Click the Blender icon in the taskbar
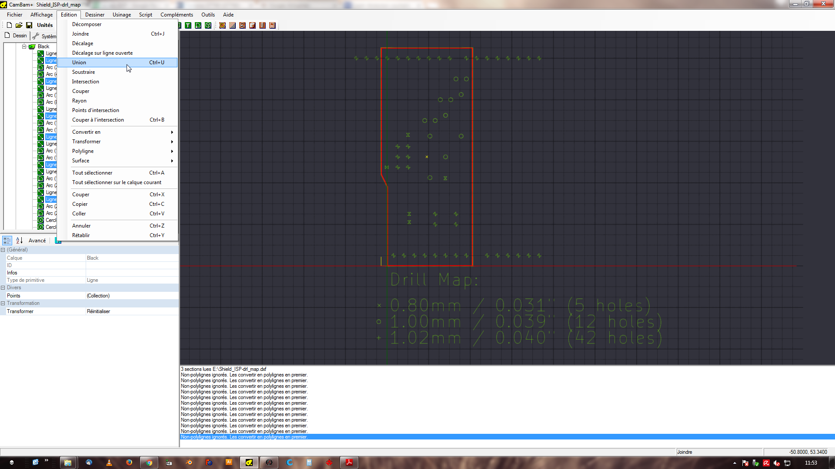 [x=189, y=462]
